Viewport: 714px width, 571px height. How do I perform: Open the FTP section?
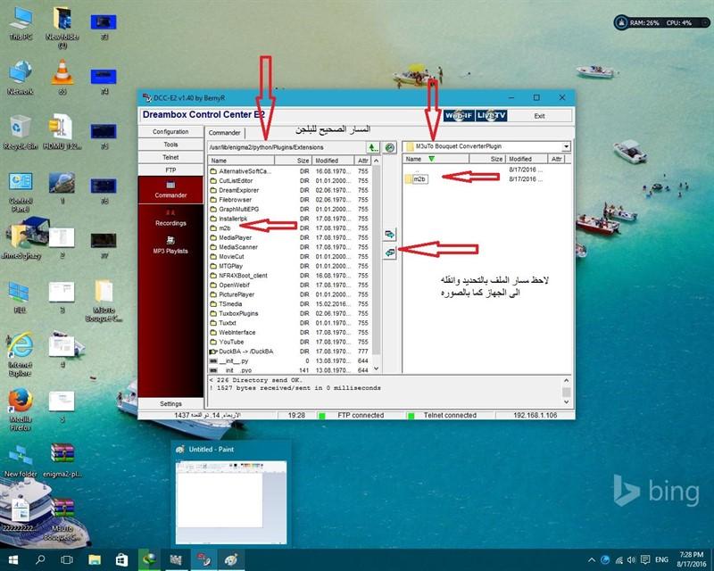170,170
